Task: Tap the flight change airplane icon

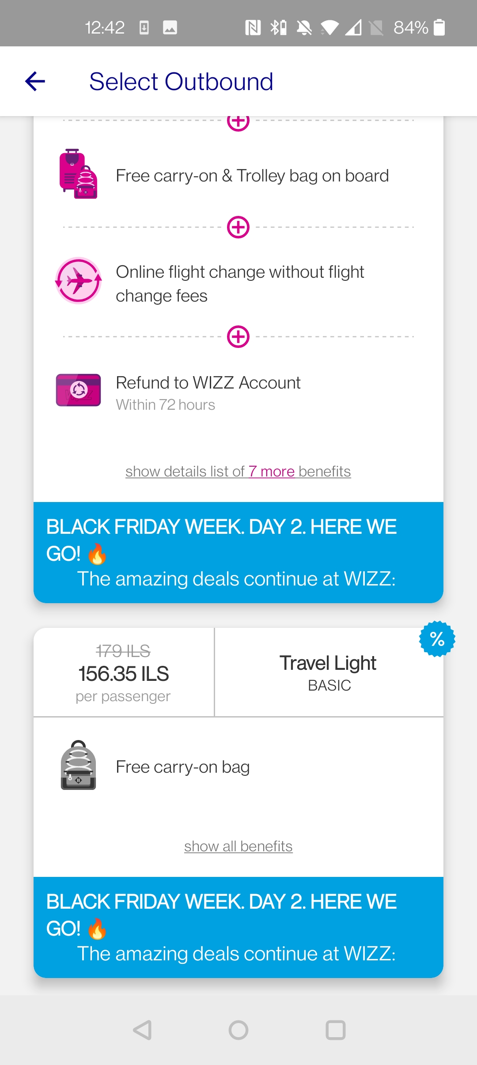Action: point(78,281)
